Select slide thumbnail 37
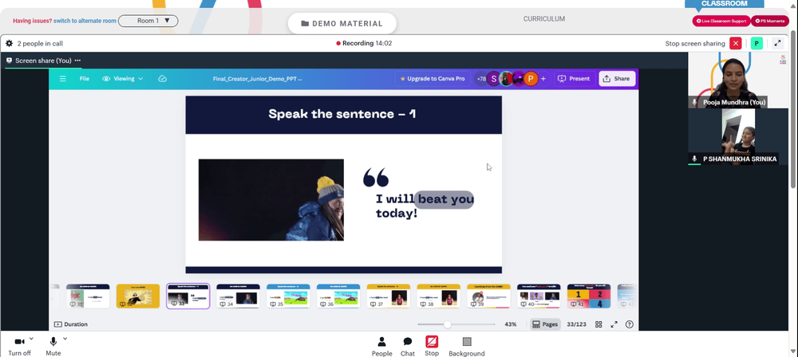This screenshot has height=357, width=798. click(389, 296)
